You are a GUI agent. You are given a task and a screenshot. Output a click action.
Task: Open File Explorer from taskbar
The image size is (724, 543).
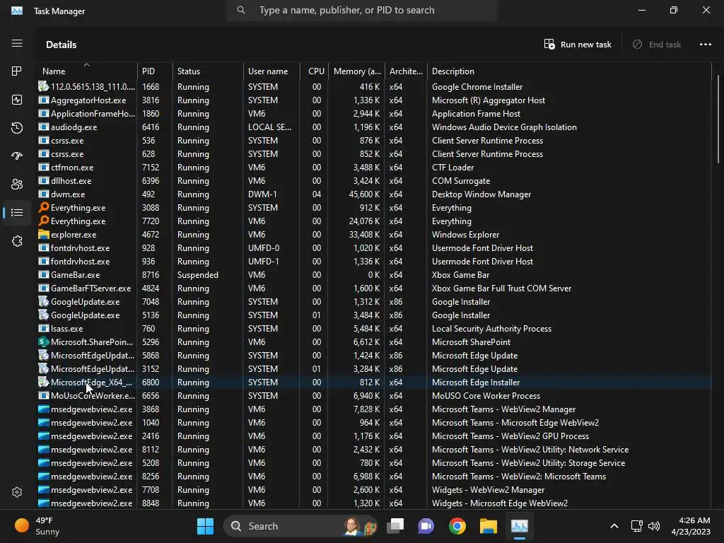point(488,526)
